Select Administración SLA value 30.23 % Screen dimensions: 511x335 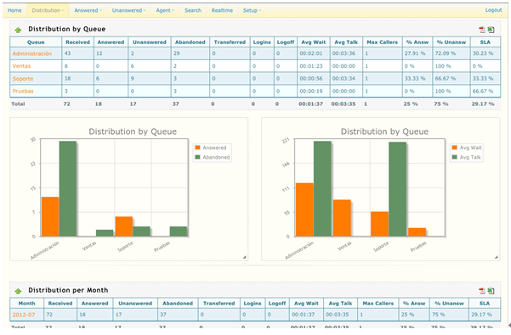(x=483, y=53)
